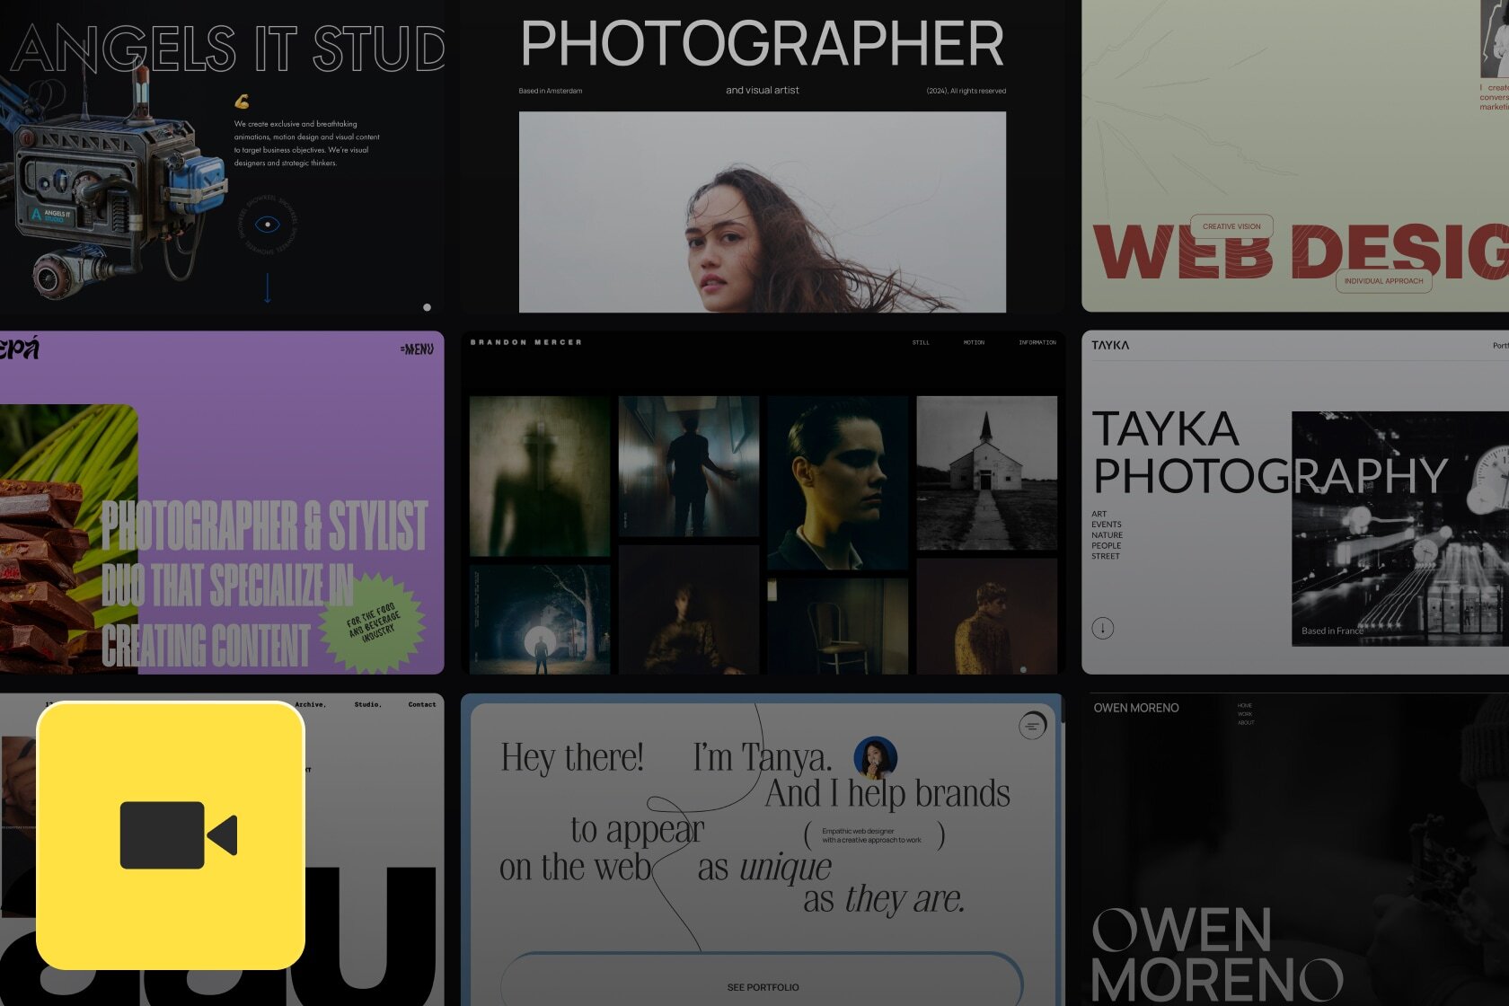The height and width of the screenshot is (1006, 1509).
Task: Open the man in patterned sweater thumbnail
Action: click(986, 616)
